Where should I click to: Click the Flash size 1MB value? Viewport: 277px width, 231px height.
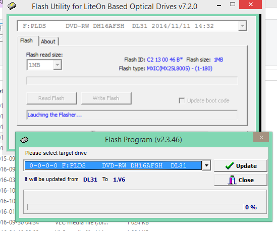[x=218, y=60]
